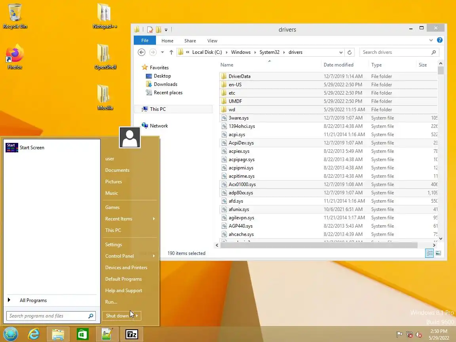This screenshot has width=456, height=342.
Task: Click the Shut down button
Action: (x=118, y=316)
